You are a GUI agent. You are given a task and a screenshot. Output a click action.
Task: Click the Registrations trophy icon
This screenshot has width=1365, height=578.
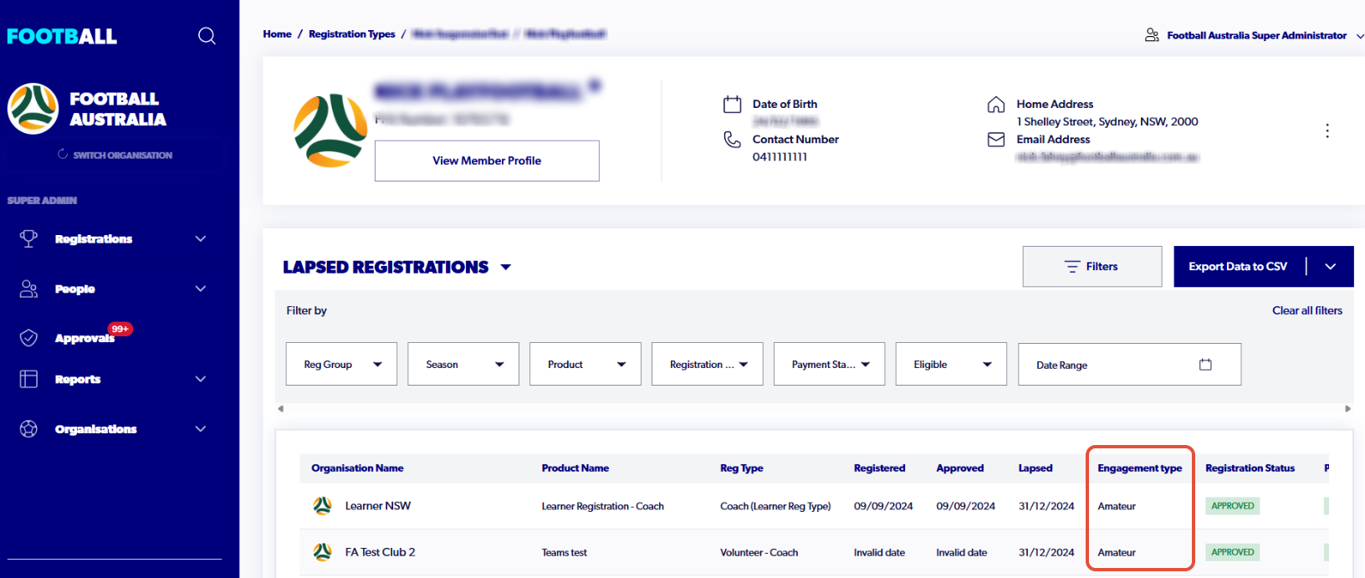coord(28,238)
